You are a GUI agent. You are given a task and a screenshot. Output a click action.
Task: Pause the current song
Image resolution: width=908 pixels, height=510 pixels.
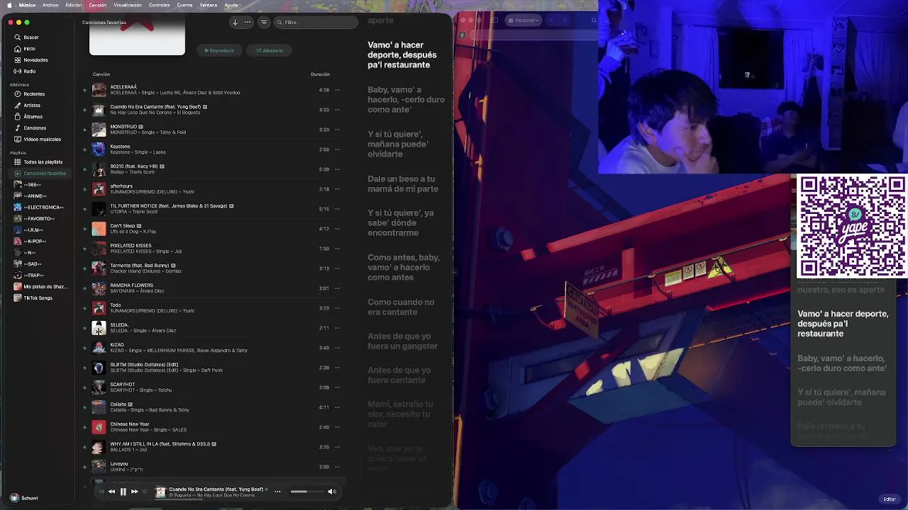pos(123,492)
